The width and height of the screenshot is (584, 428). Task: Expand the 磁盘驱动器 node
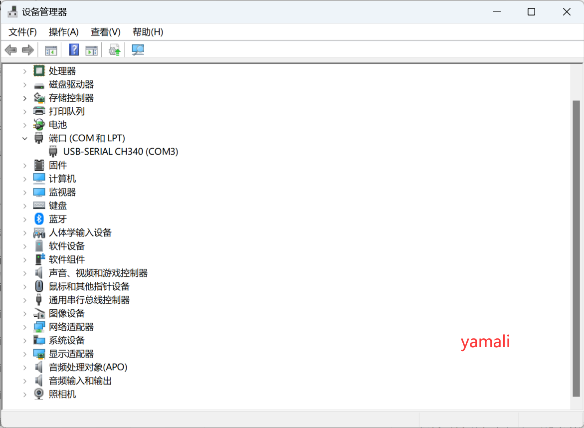24,85
